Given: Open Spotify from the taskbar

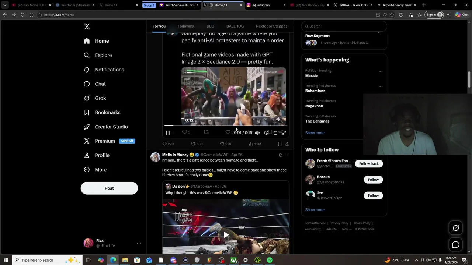Looking at the screenshot, I should [x=270, y=260].
